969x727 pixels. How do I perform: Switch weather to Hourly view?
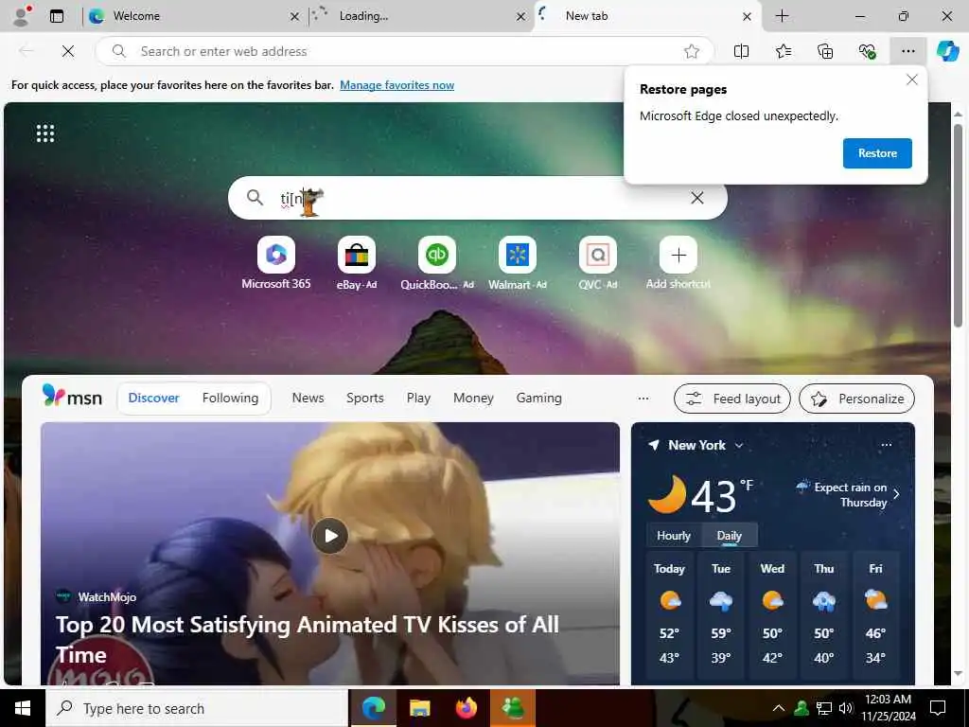pyautogui.click(x=674, y=536)
